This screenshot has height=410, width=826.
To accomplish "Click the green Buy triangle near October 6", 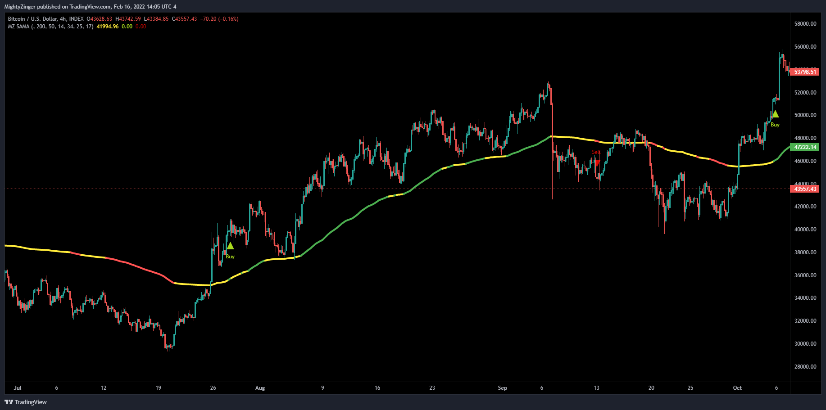I will click(775, 114).
